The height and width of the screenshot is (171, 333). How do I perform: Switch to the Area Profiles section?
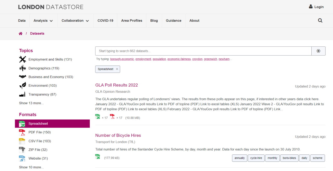[131, 20]
